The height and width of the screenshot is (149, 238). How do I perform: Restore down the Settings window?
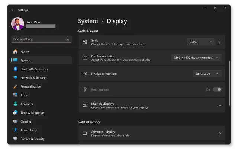coord(215,8)
